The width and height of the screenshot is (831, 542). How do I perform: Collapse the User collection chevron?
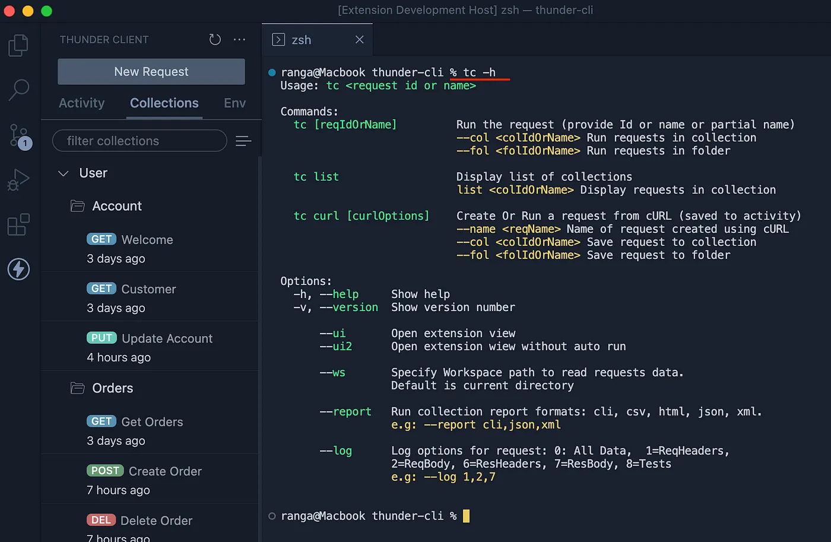pyautogui.click(x=64, y=173)
